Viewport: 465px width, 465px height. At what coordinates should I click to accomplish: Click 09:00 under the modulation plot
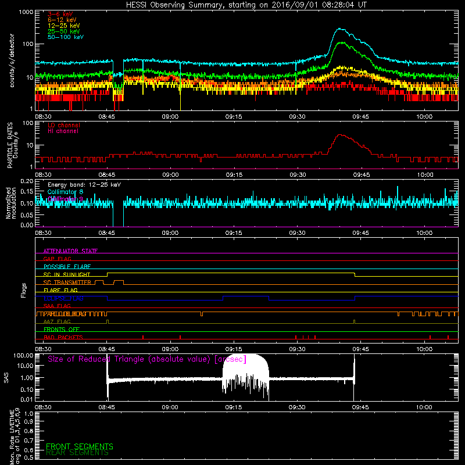coord(170,233)
